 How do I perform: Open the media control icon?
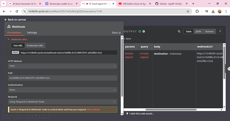click(x=207, y=11)
